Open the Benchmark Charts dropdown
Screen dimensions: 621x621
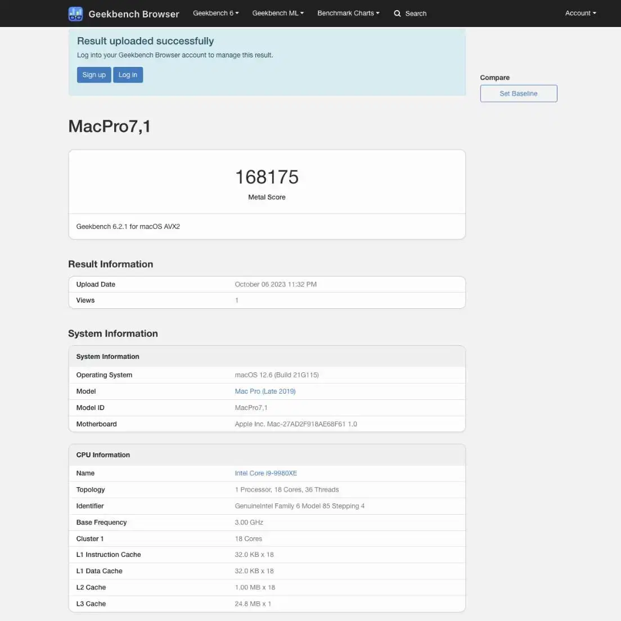pos(349,13)
